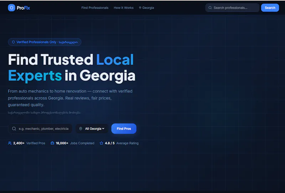Select Georgia location in navigation bar

click(x=146, y=8)
